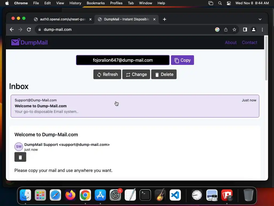Open the Profiles menu

click(x=116, y=3)
